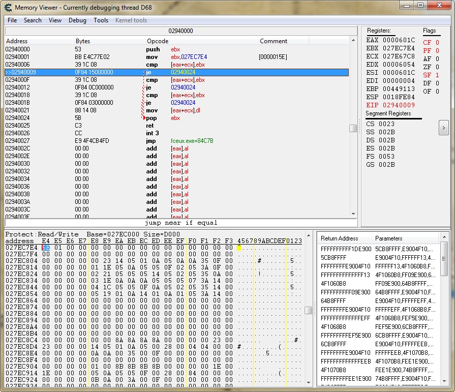Maximize the Memory Viewer window
The image size is (455, 392).
coord(420,6)
